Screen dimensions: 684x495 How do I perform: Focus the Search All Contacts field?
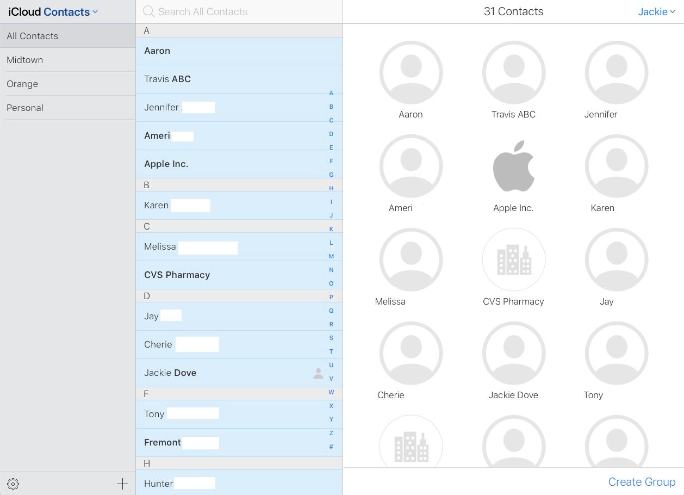tap(239, 11)
